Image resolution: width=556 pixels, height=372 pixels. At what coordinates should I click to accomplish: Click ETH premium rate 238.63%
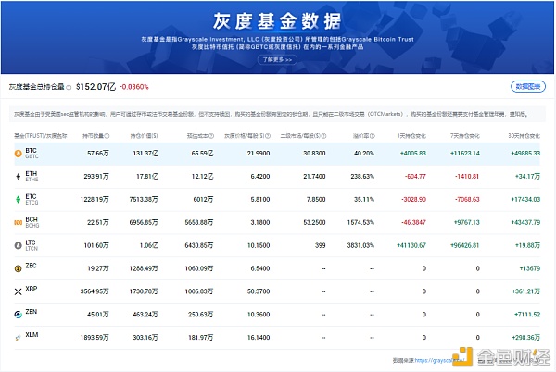click(x=362, y=176)
